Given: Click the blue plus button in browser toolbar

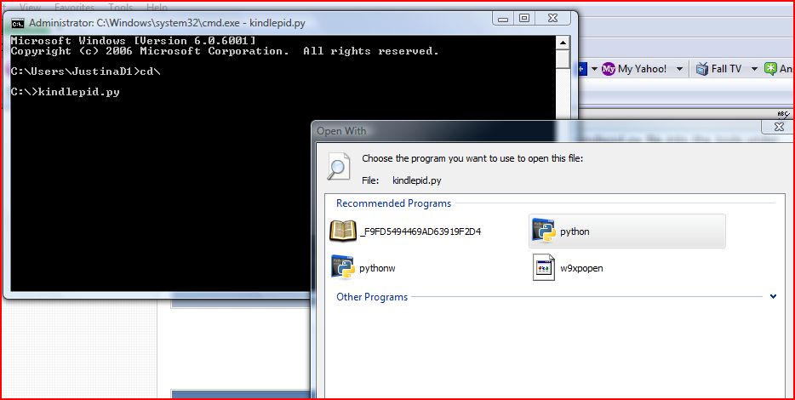Looking at the screenshot, I should (x=582, y=69).
